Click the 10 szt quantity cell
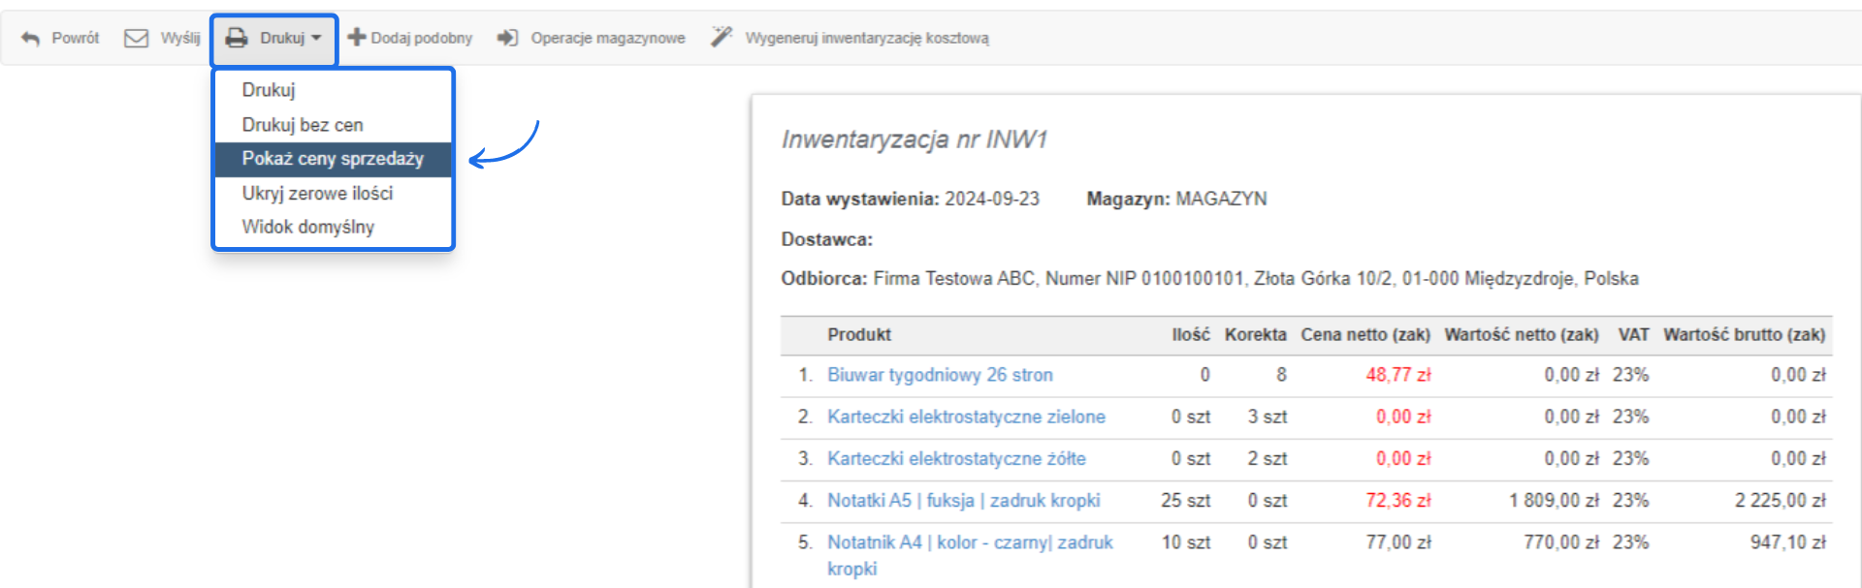 1186,542
